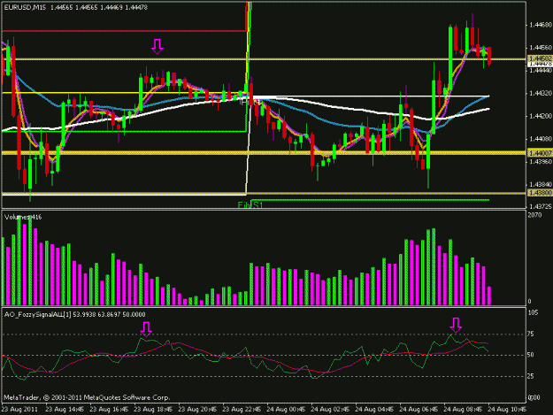Click the 25 oscillator level label
This screenshot has height=415, width=553.
pyautogui.click(x=530, y=377)
